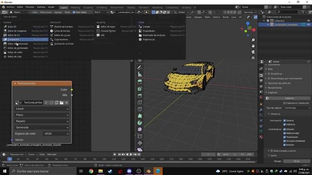Switch to the Shading workspace tab
This screenshot has height=175, width=312.
point(131,8)
